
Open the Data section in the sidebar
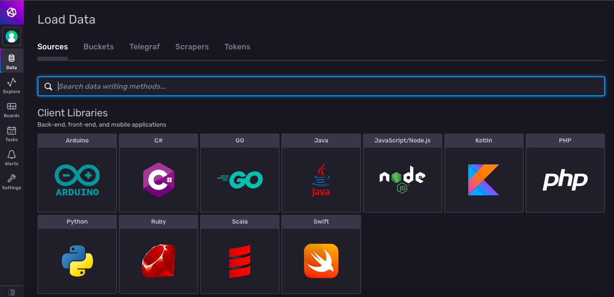click(12, 60)
